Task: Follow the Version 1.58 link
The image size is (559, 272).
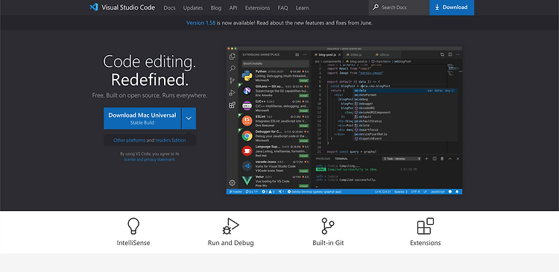Action: click(200, 23)
